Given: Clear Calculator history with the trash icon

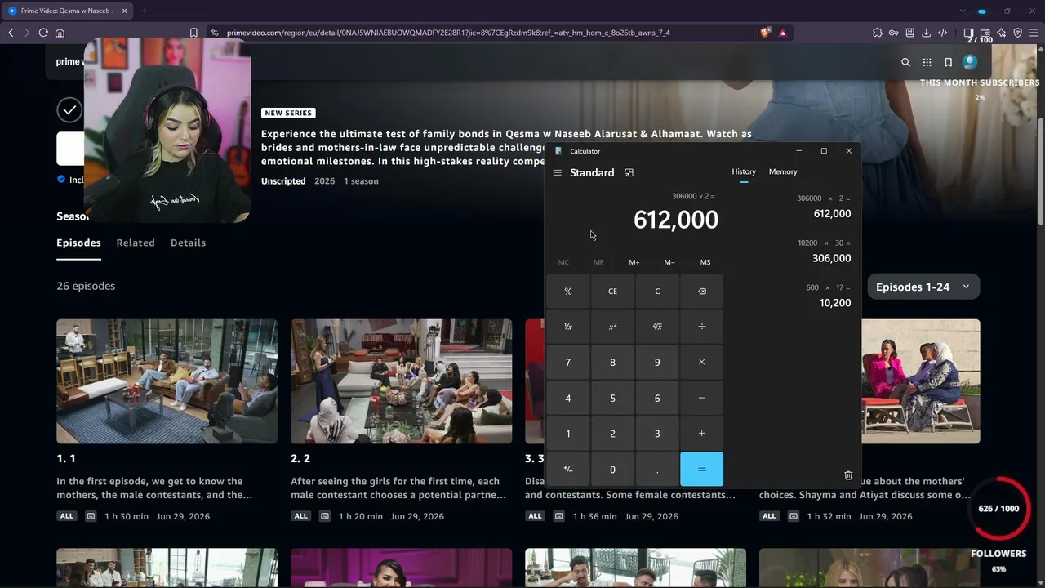Looking at the screenshot, I should tap(848, 475).
